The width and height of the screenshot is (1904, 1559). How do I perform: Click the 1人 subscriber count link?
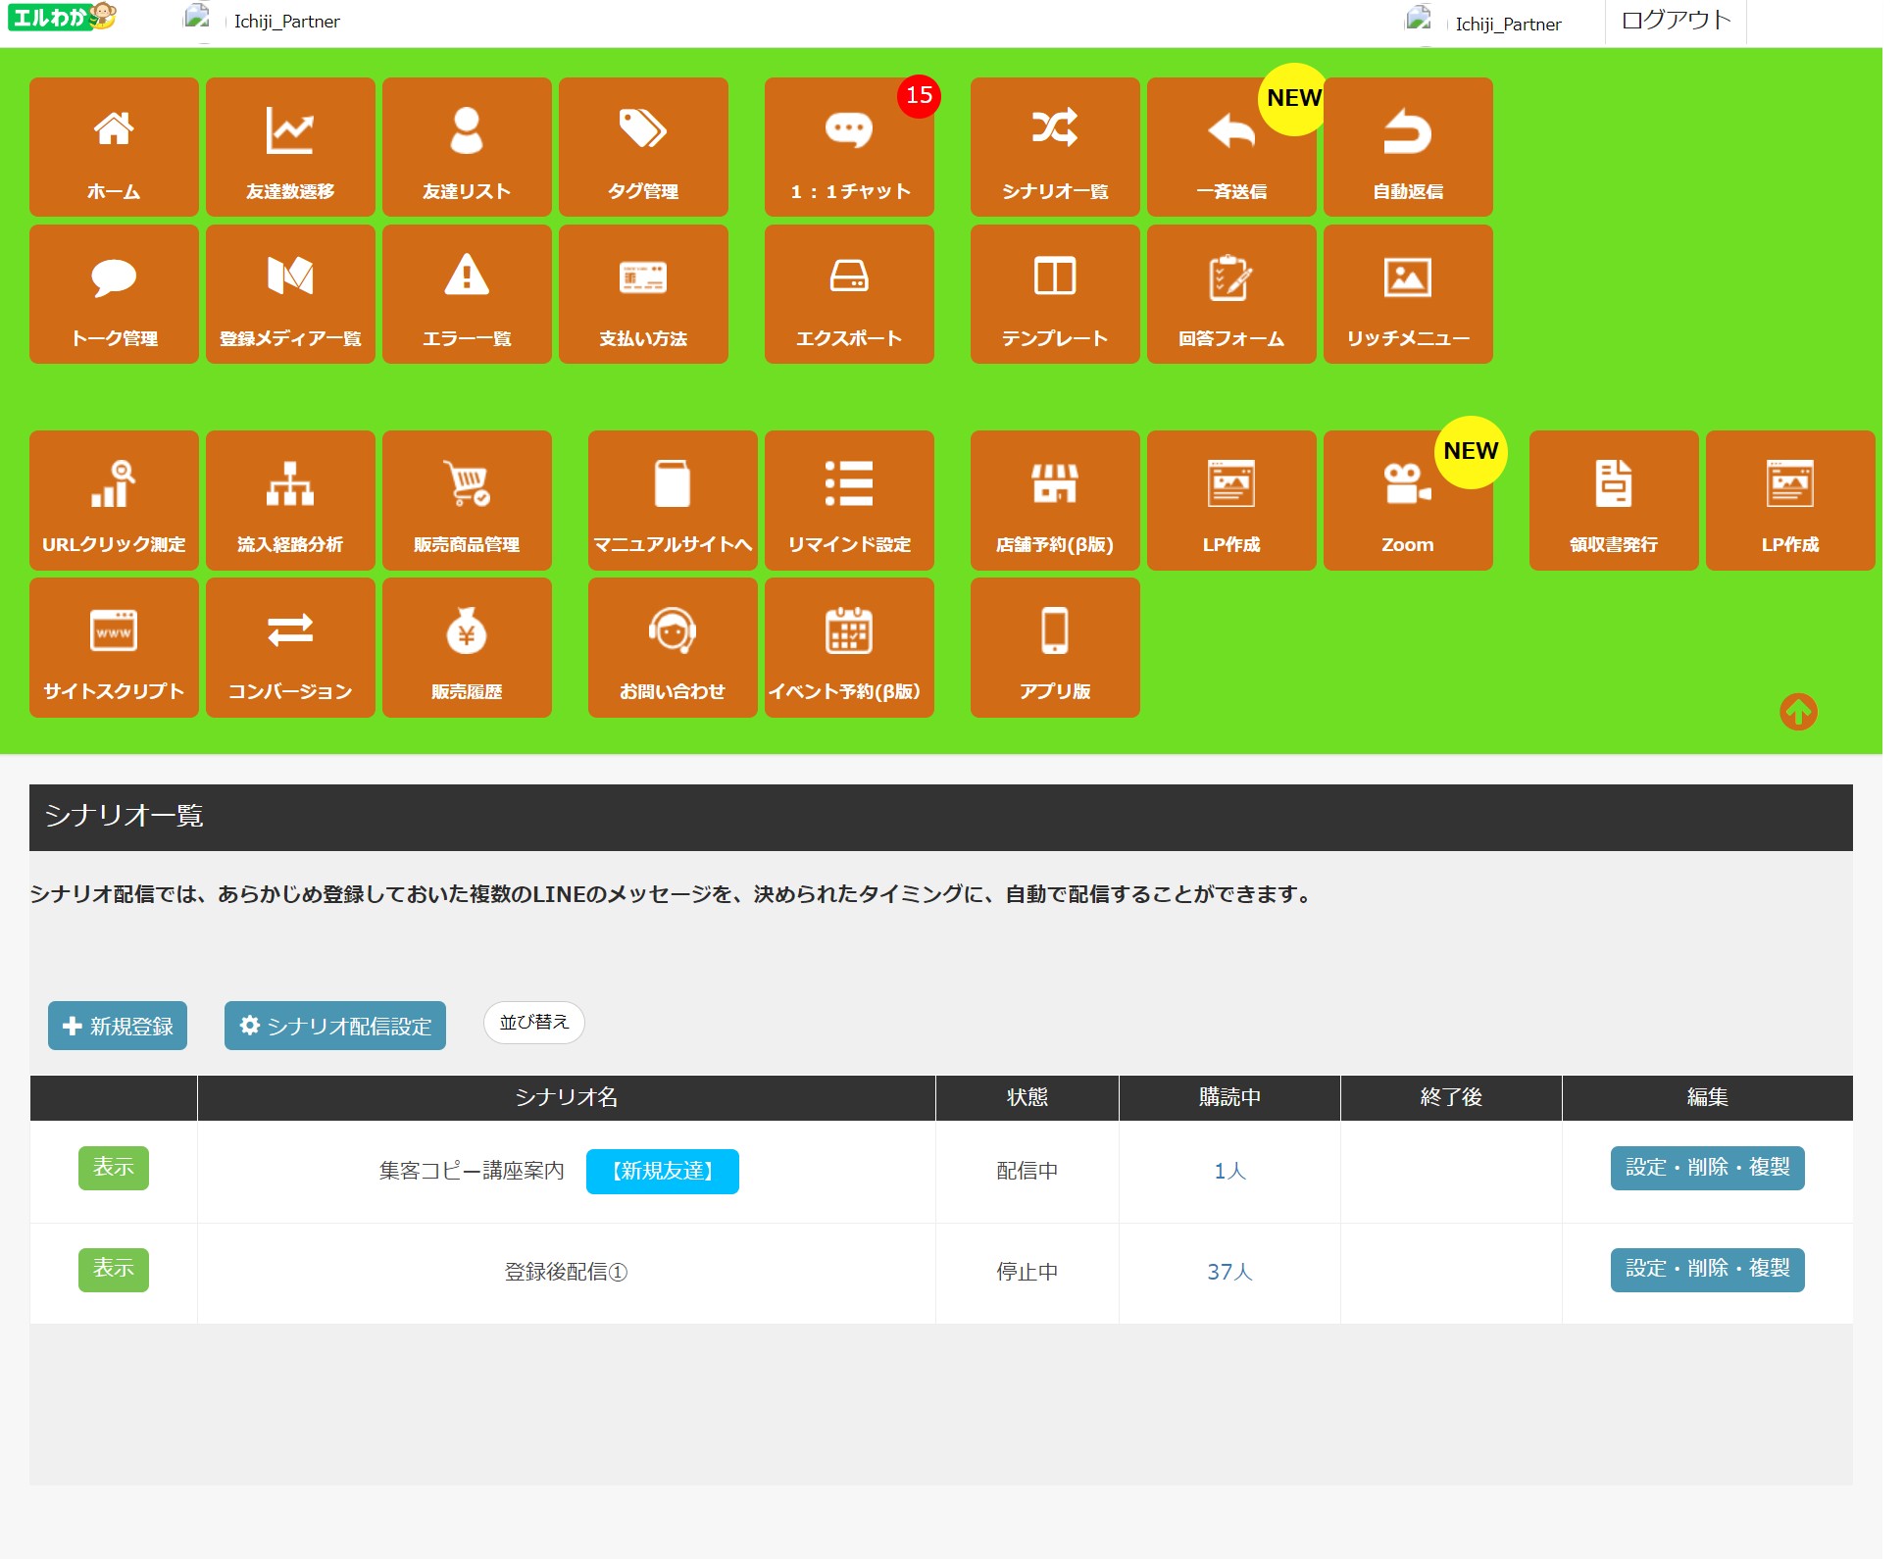click(x=1229, y=1171)
